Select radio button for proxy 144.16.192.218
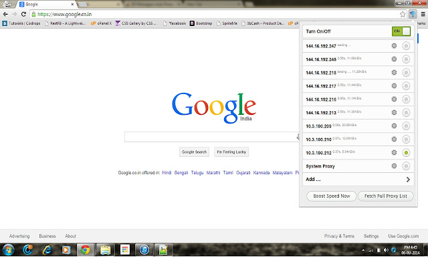This screenshot has height=267, width=428. (406, 73)
